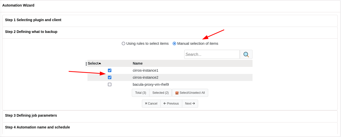Click the Total (3) counter button

click(x=140, y=93)
